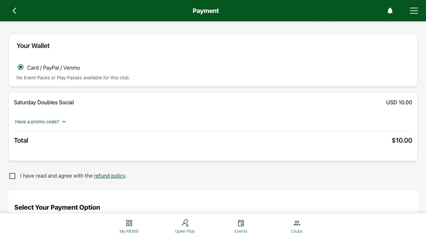Click the No Event Packs notice

click(x=73, y=78)
